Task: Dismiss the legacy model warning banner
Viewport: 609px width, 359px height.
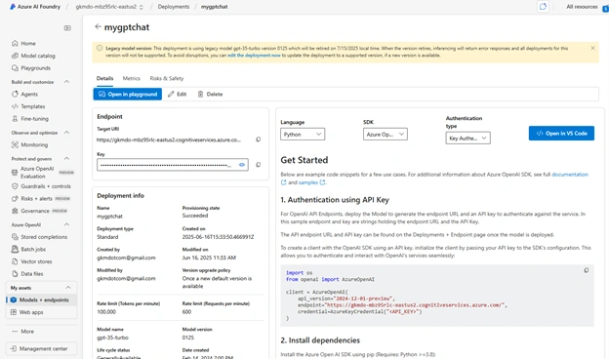Action: tap(592, 48)
